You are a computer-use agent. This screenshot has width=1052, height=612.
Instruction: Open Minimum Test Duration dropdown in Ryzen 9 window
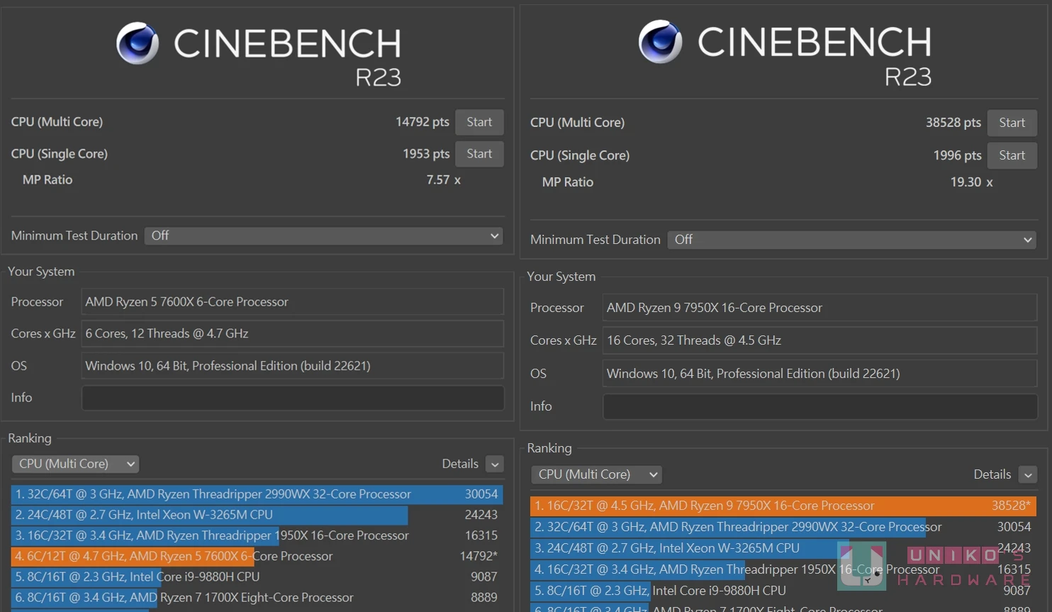point(851,240)
